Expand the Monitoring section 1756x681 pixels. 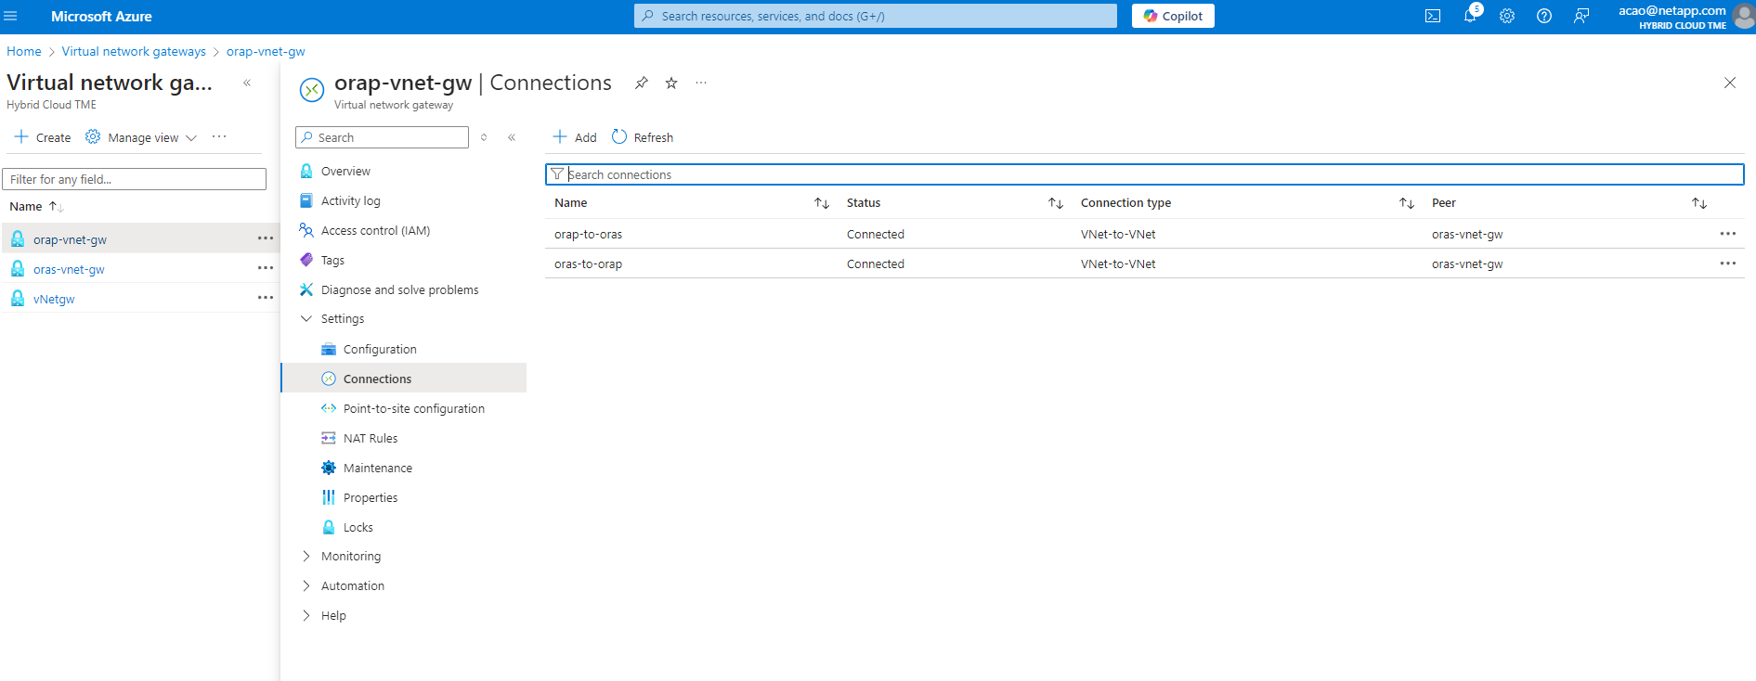tap(306, 557)
